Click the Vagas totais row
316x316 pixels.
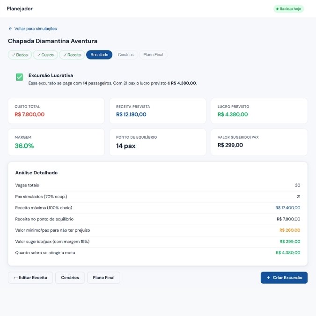(158, 185)
